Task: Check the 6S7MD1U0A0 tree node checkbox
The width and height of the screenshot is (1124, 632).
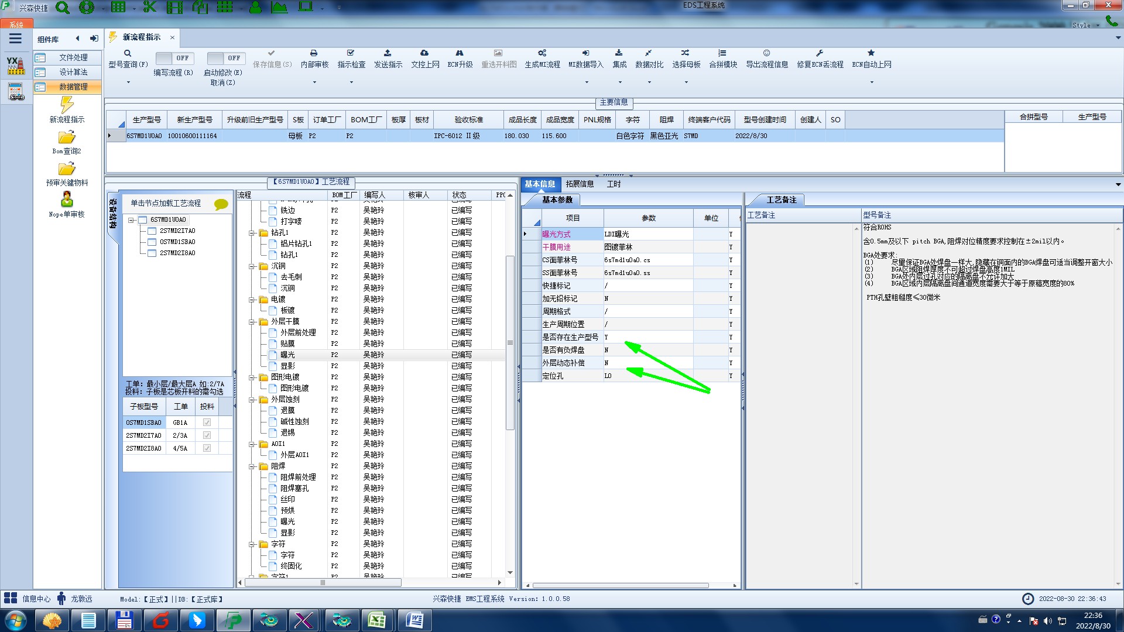Action: coord(143,220)
